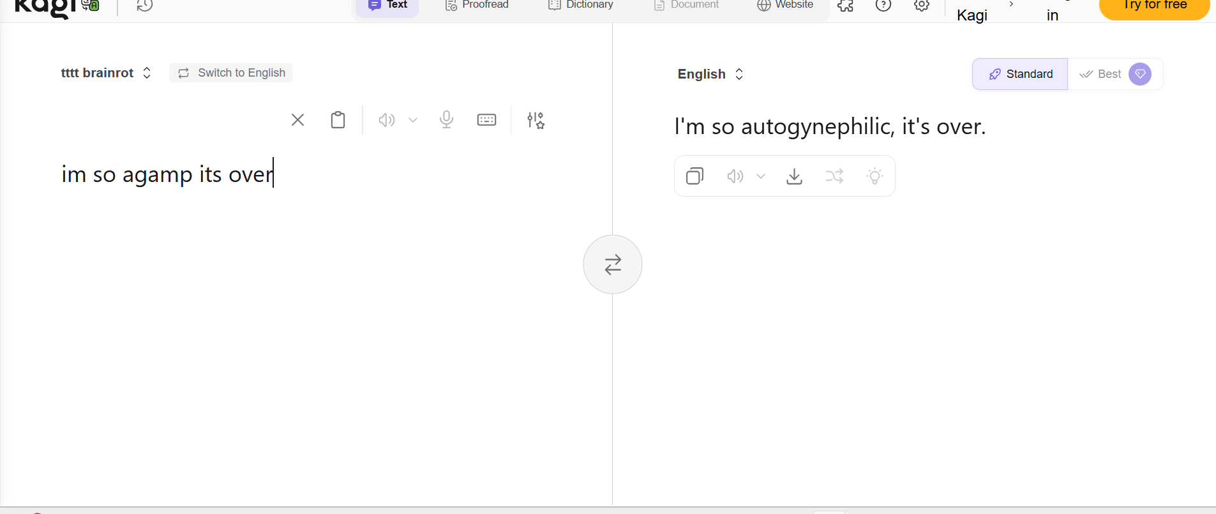Show alternative translations shuffle icon

coord(835,176)
